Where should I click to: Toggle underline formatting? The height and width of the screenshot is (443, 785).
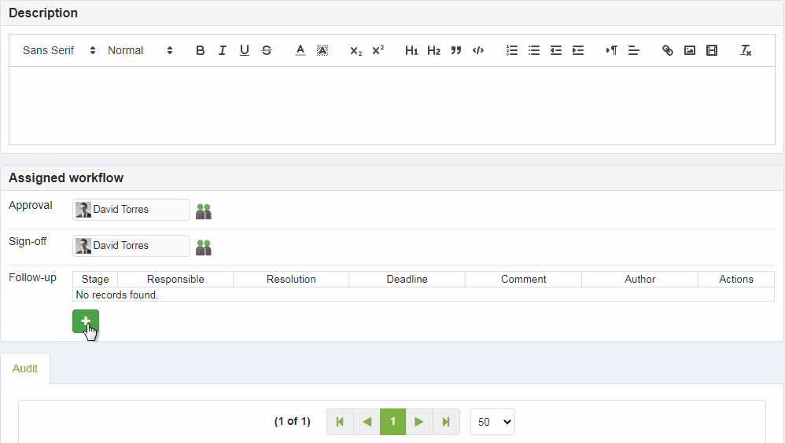click(245, 50)
